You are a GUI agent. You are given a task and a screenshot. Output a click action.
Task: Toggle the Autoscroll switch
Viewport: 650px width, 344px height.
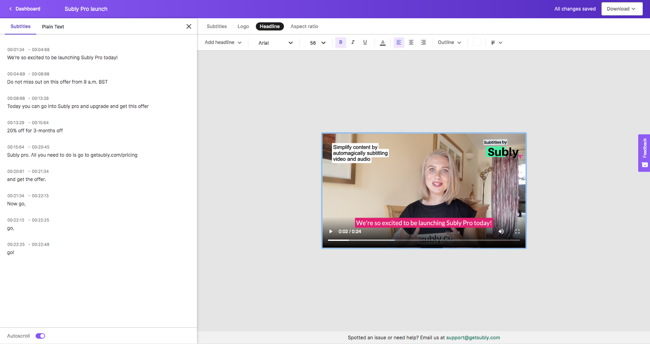click(40, 336)
